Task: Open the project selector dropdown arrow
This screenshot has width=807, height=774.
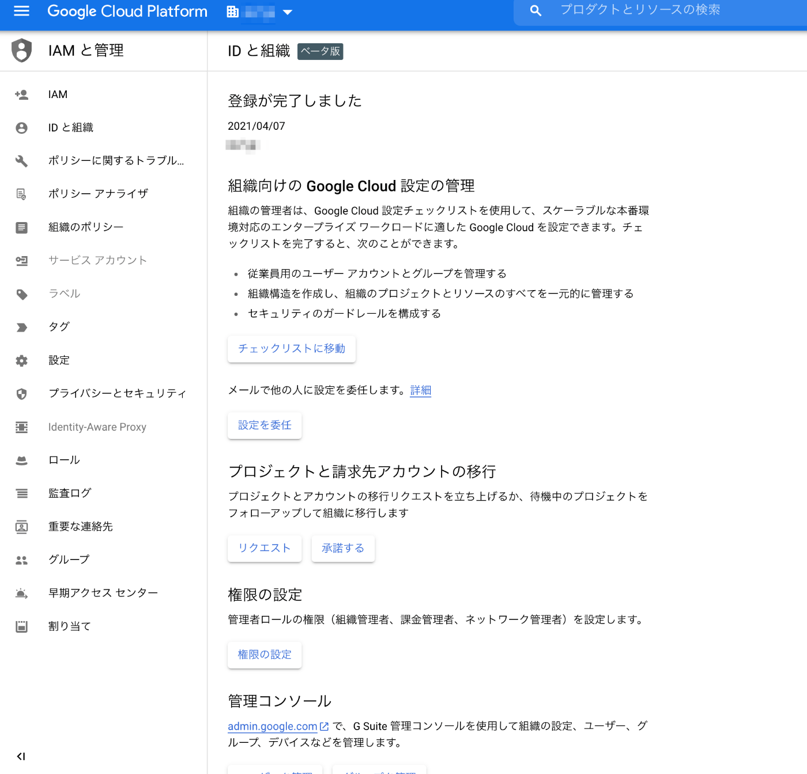Action: pos(287,12)
